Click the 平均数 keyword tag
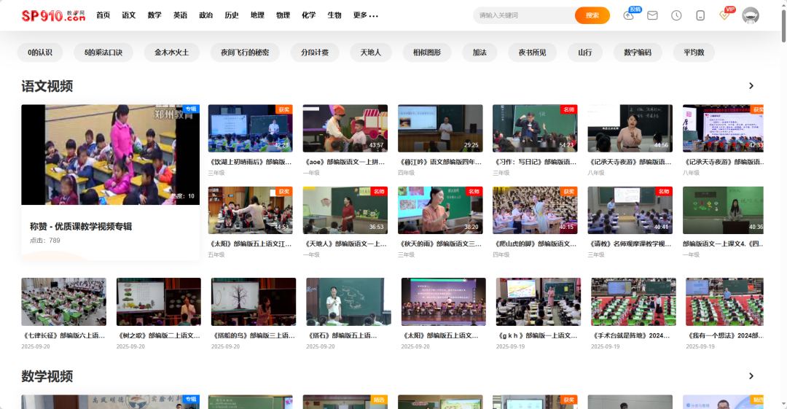 click(693, 52)
